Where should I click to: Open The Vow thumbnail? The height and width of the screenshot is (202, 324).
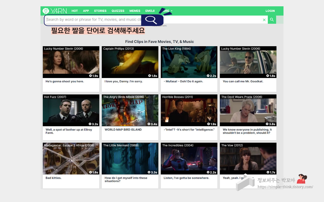pyautogui.click(x=248, y=159)
